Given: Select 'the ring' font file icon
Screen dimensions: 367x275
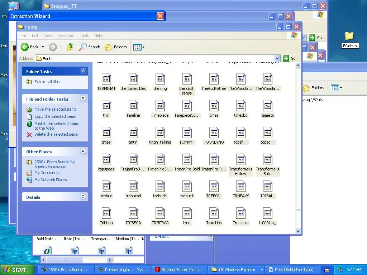Looking at the screenshot, I should click(160, 79).
